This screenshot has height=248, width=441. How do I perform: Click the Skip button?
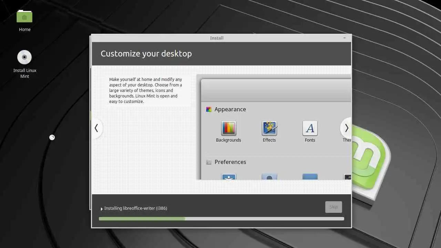click(x=334, y=207)
